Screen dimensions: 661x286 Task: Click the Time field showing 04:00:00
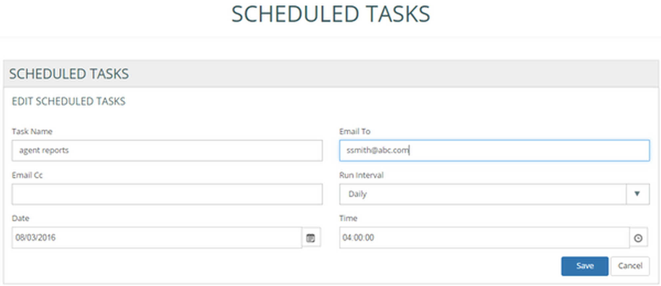pos(484,238)
